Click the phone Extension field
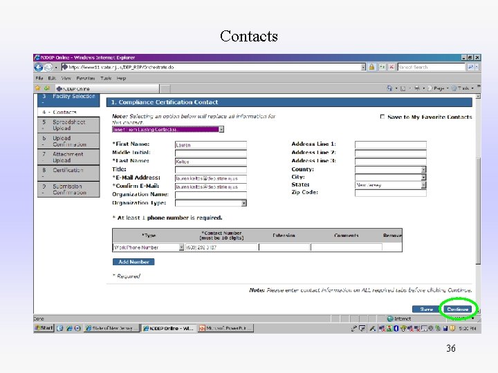The image size is (498, 373). tap(284, 247)
